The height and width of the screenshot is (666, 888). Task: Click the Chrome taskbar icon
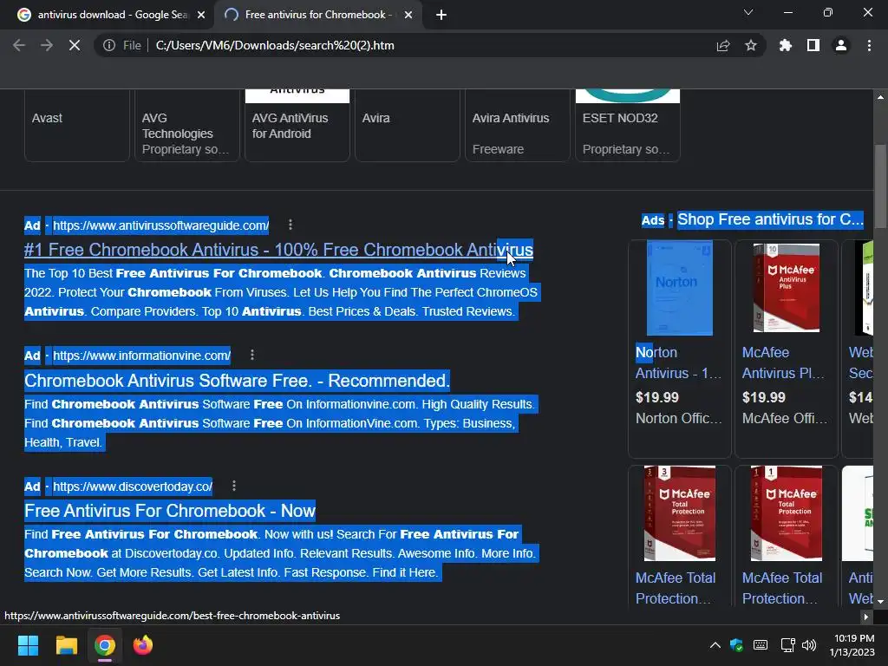[x=105, y=645]
